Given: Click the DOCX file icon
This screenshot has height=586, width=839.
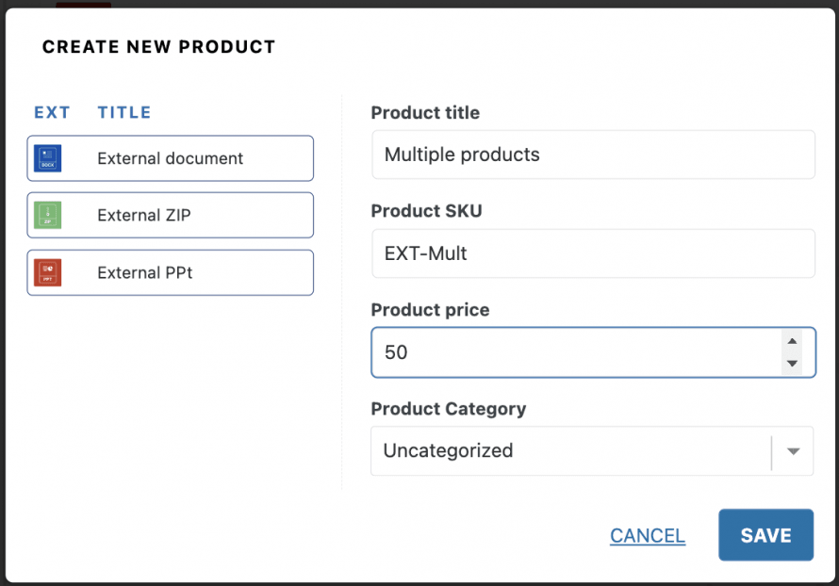Looking at the screenshot, I should (47, 158).
